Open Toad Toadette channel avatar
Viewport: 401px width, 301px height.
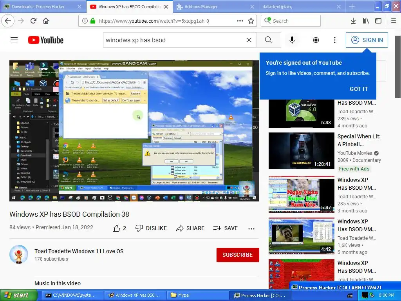(x=19, y=254)
